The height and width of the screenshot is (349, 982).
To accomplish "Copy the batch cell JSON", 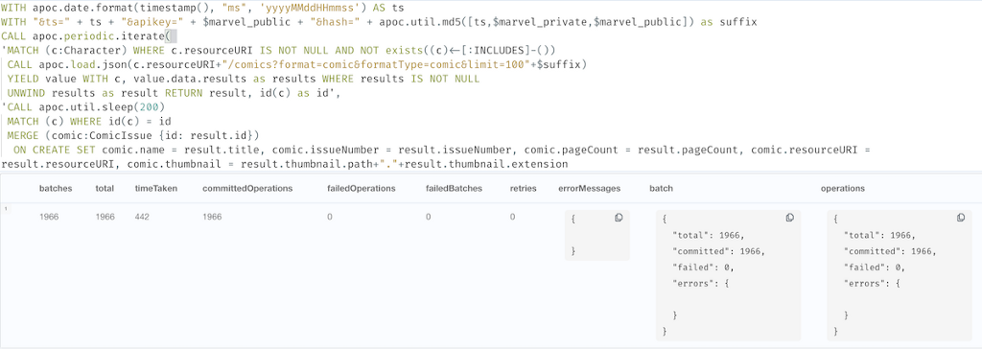I will [790, 218].
